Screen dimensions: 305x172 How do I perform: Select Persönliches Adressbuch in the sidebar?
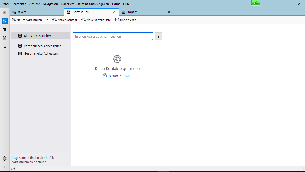point(42,46)
